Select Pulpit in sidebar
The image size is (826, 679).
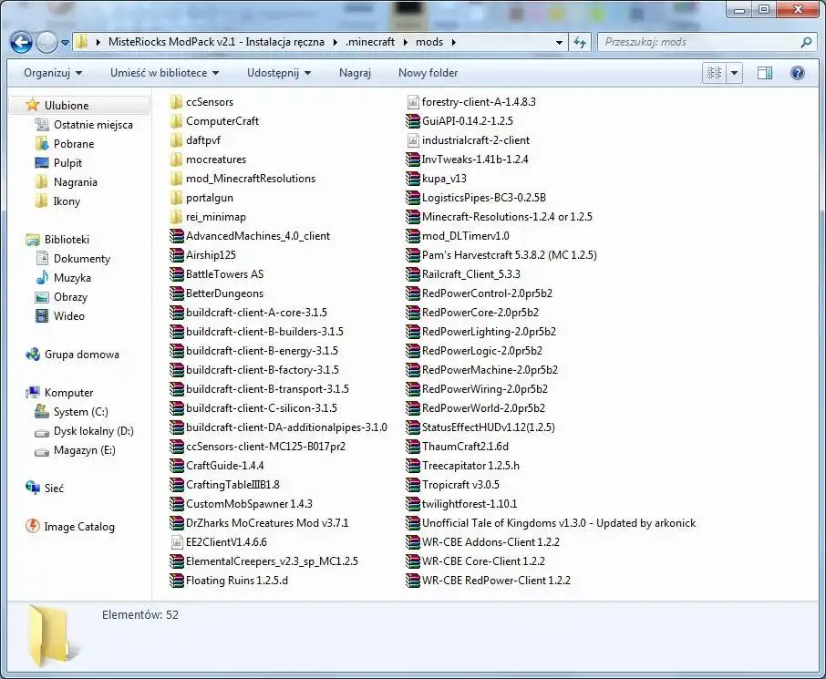pos(68,163)
